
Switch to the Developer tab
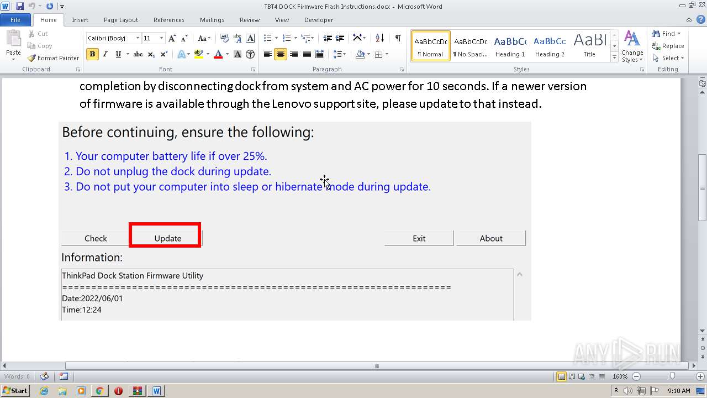[x=319, y=20]
